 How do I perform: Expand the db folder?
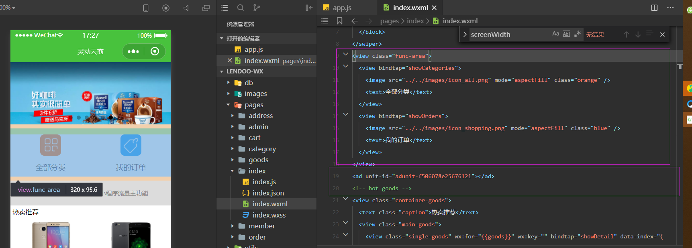(x=229, y=83)
